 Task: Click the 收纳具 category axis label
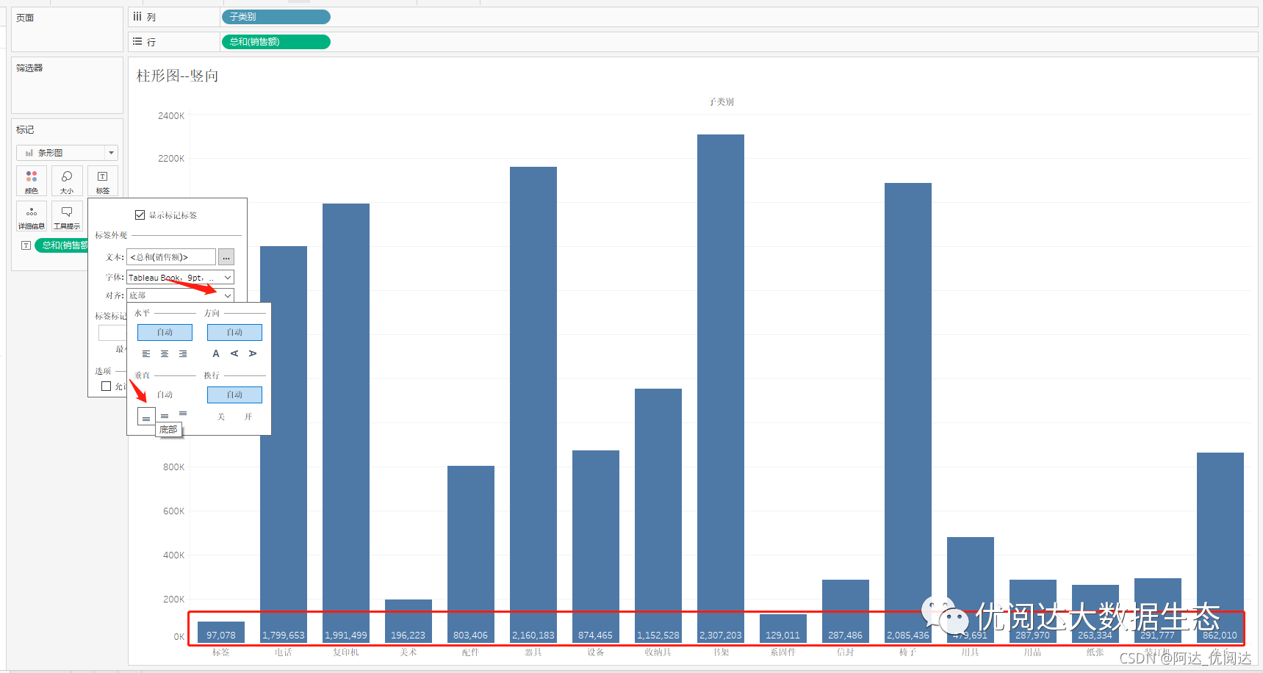tap(658, 652)
